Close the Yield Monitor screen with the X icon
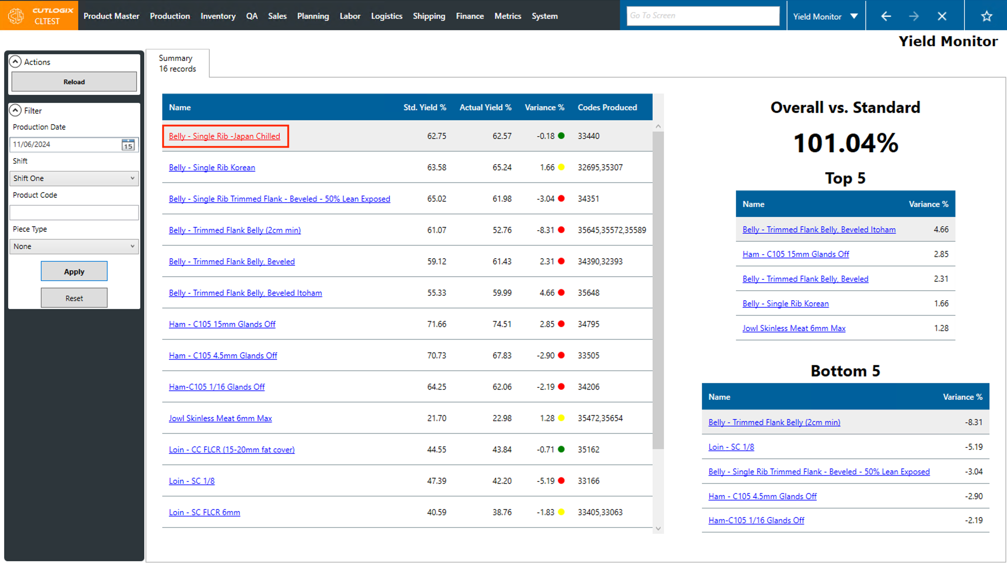 (x=942, y=16)
